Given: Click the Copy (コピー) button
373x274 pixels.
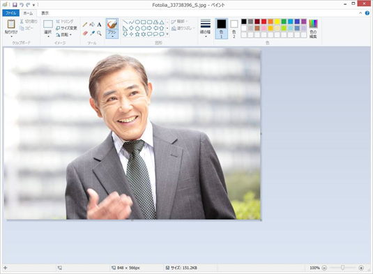Looking at the screenshot, I should (x=26, y=29).
